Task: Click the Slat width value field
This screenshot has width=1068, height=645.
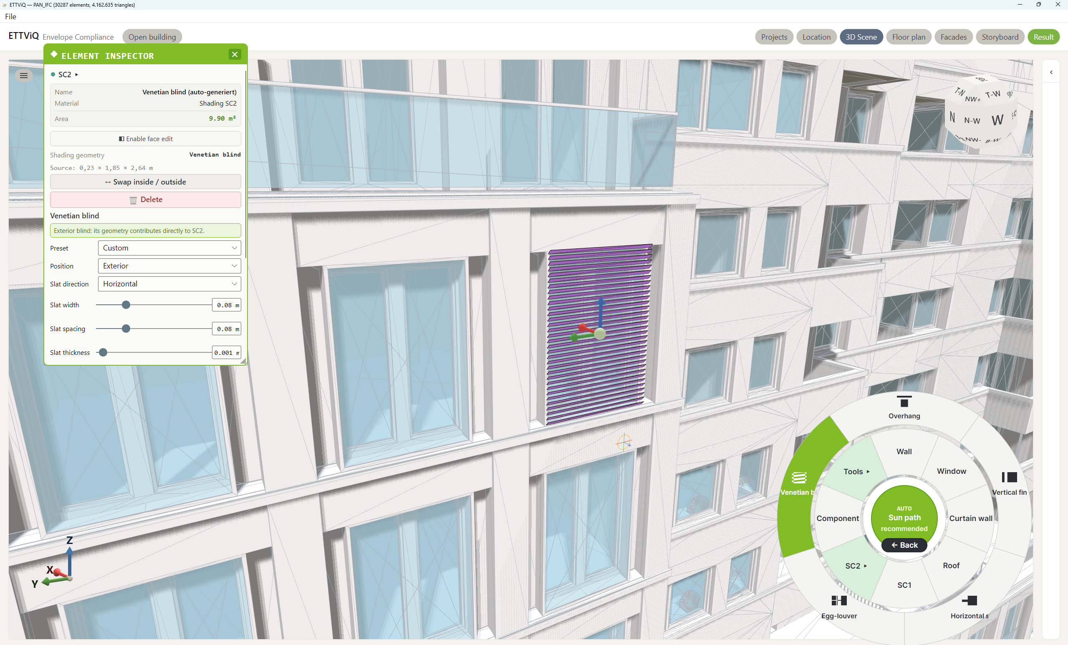Action: [x=226, y=305]
